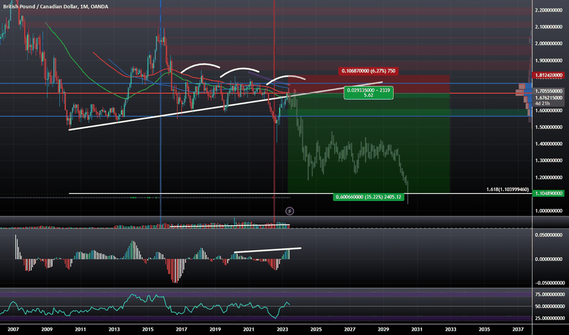This screenshot has width=569, height=335.
Task: Click the 2021 label on the time axis
Action: (248, 329)
